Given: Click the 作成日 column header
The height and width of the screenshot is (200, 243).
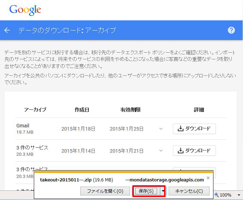Looking at the screenshot, I should [82, 110].
